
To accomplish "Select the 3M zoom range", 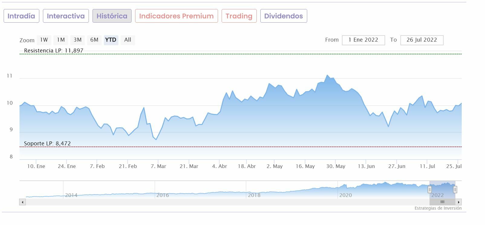I will point(78,40).
